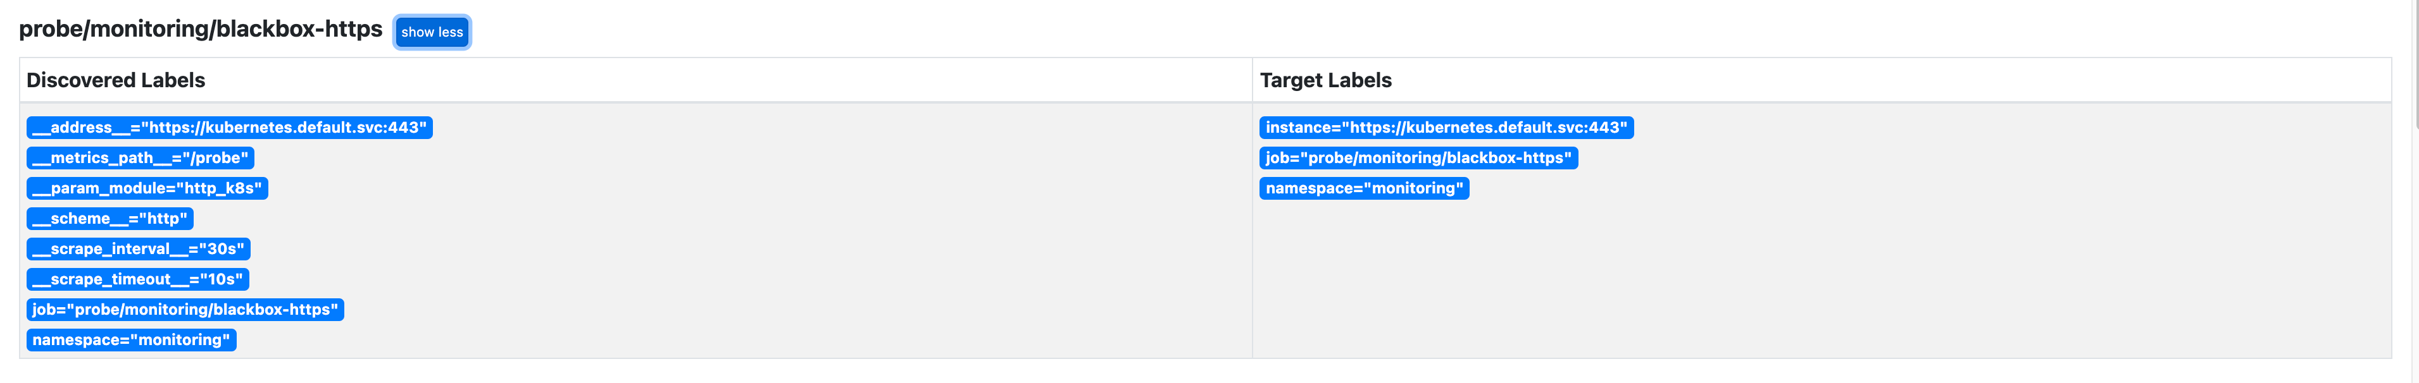Select the instance target label badge
The width and height of the screenshot is (2419, 383).
coord(1445,128)
